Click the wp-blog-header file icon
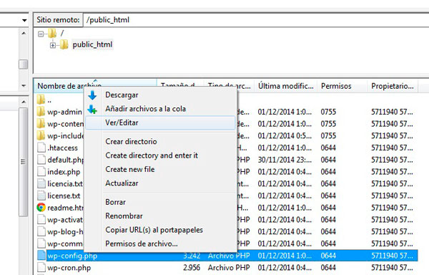Image resolution: width=429 pixels, height=275 pixels. (41, 232)
